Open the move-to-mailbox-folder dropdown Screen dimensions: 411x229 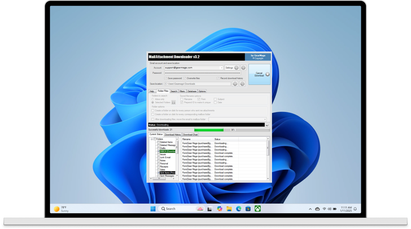[265, 119]
